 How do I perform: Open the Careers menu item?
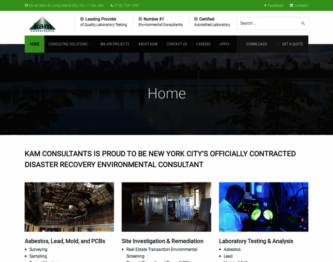point(203,44)
